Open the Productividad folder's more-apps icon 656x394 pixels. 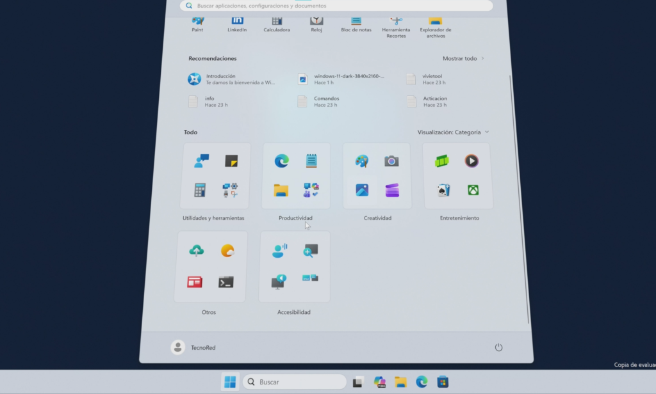pyautogui.click(x=311, y=190)
